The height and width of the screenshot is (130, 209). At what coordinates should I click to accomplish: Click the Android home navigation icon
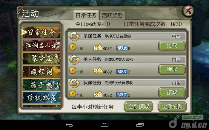coord(105,125)
